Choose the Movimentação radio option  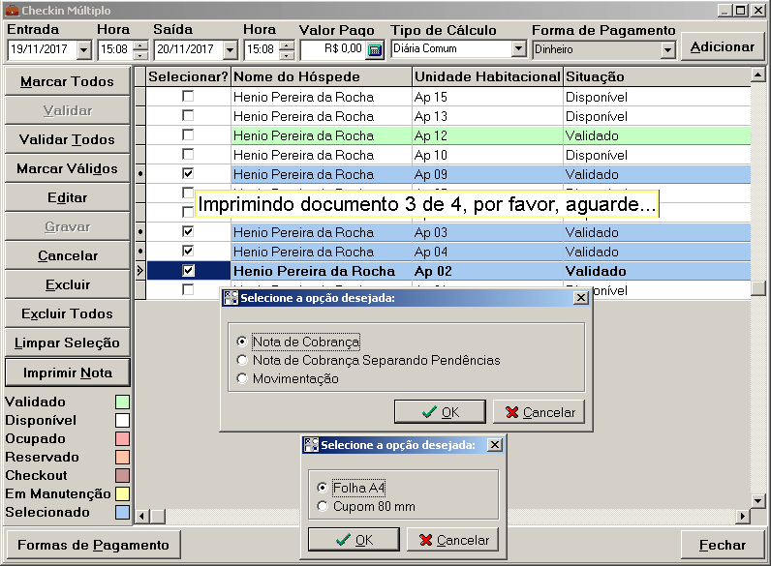coord(241,379)
